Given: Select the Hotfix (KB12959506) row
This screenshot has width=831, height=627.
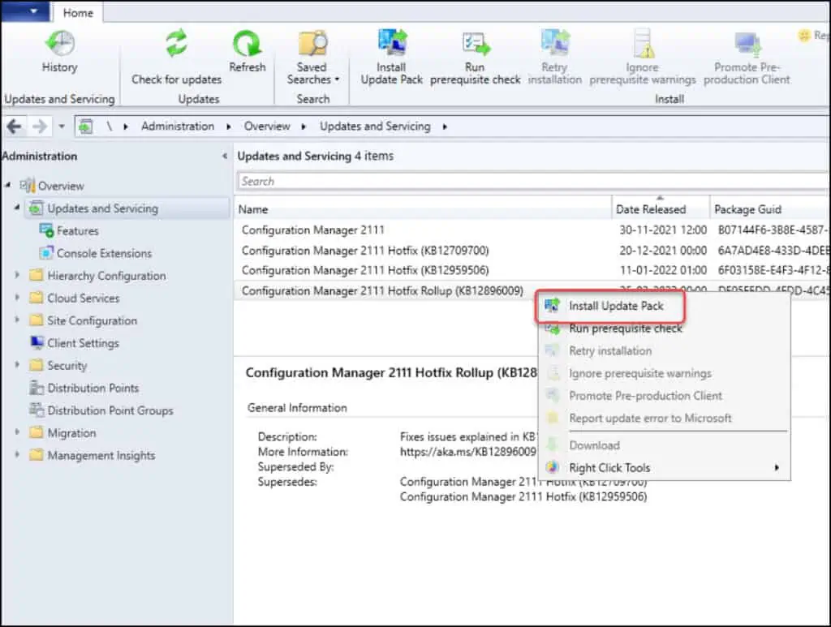Looking at the screenshot, I should pos(532,270).
